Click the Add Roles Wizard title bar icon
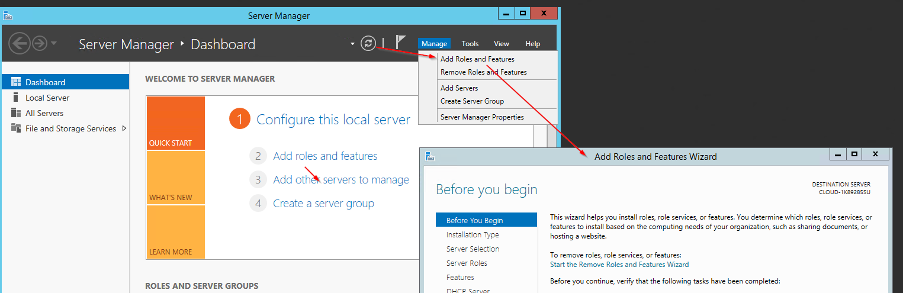Screen dimensions: 903x293 [430, 157]
